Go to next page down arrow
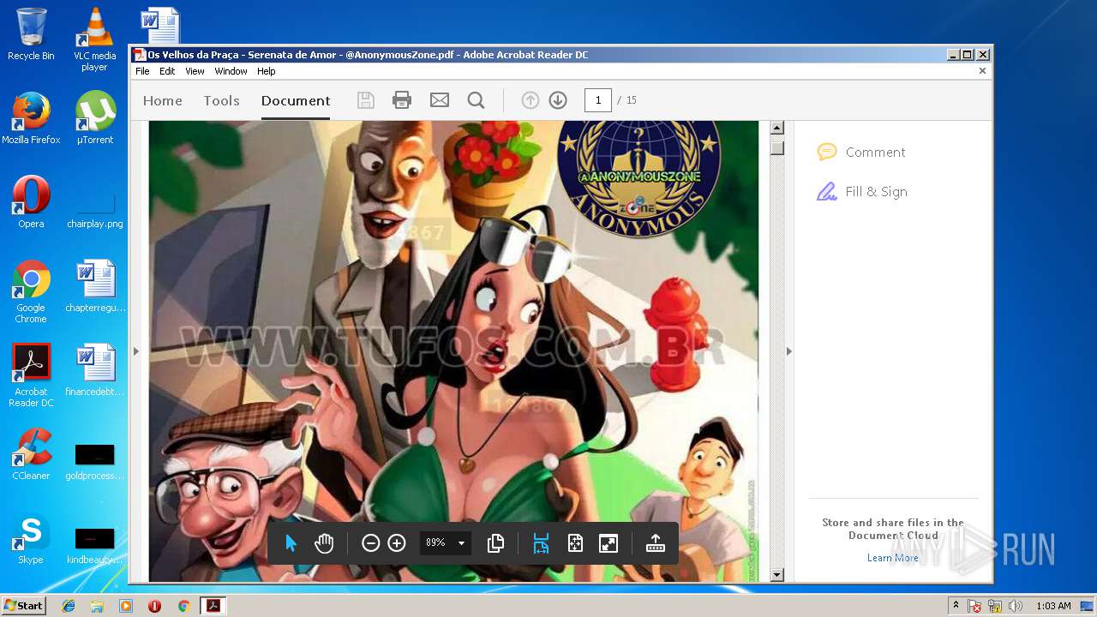The height and width of the screenshot is (617, 1097). [x=558, y=100]
